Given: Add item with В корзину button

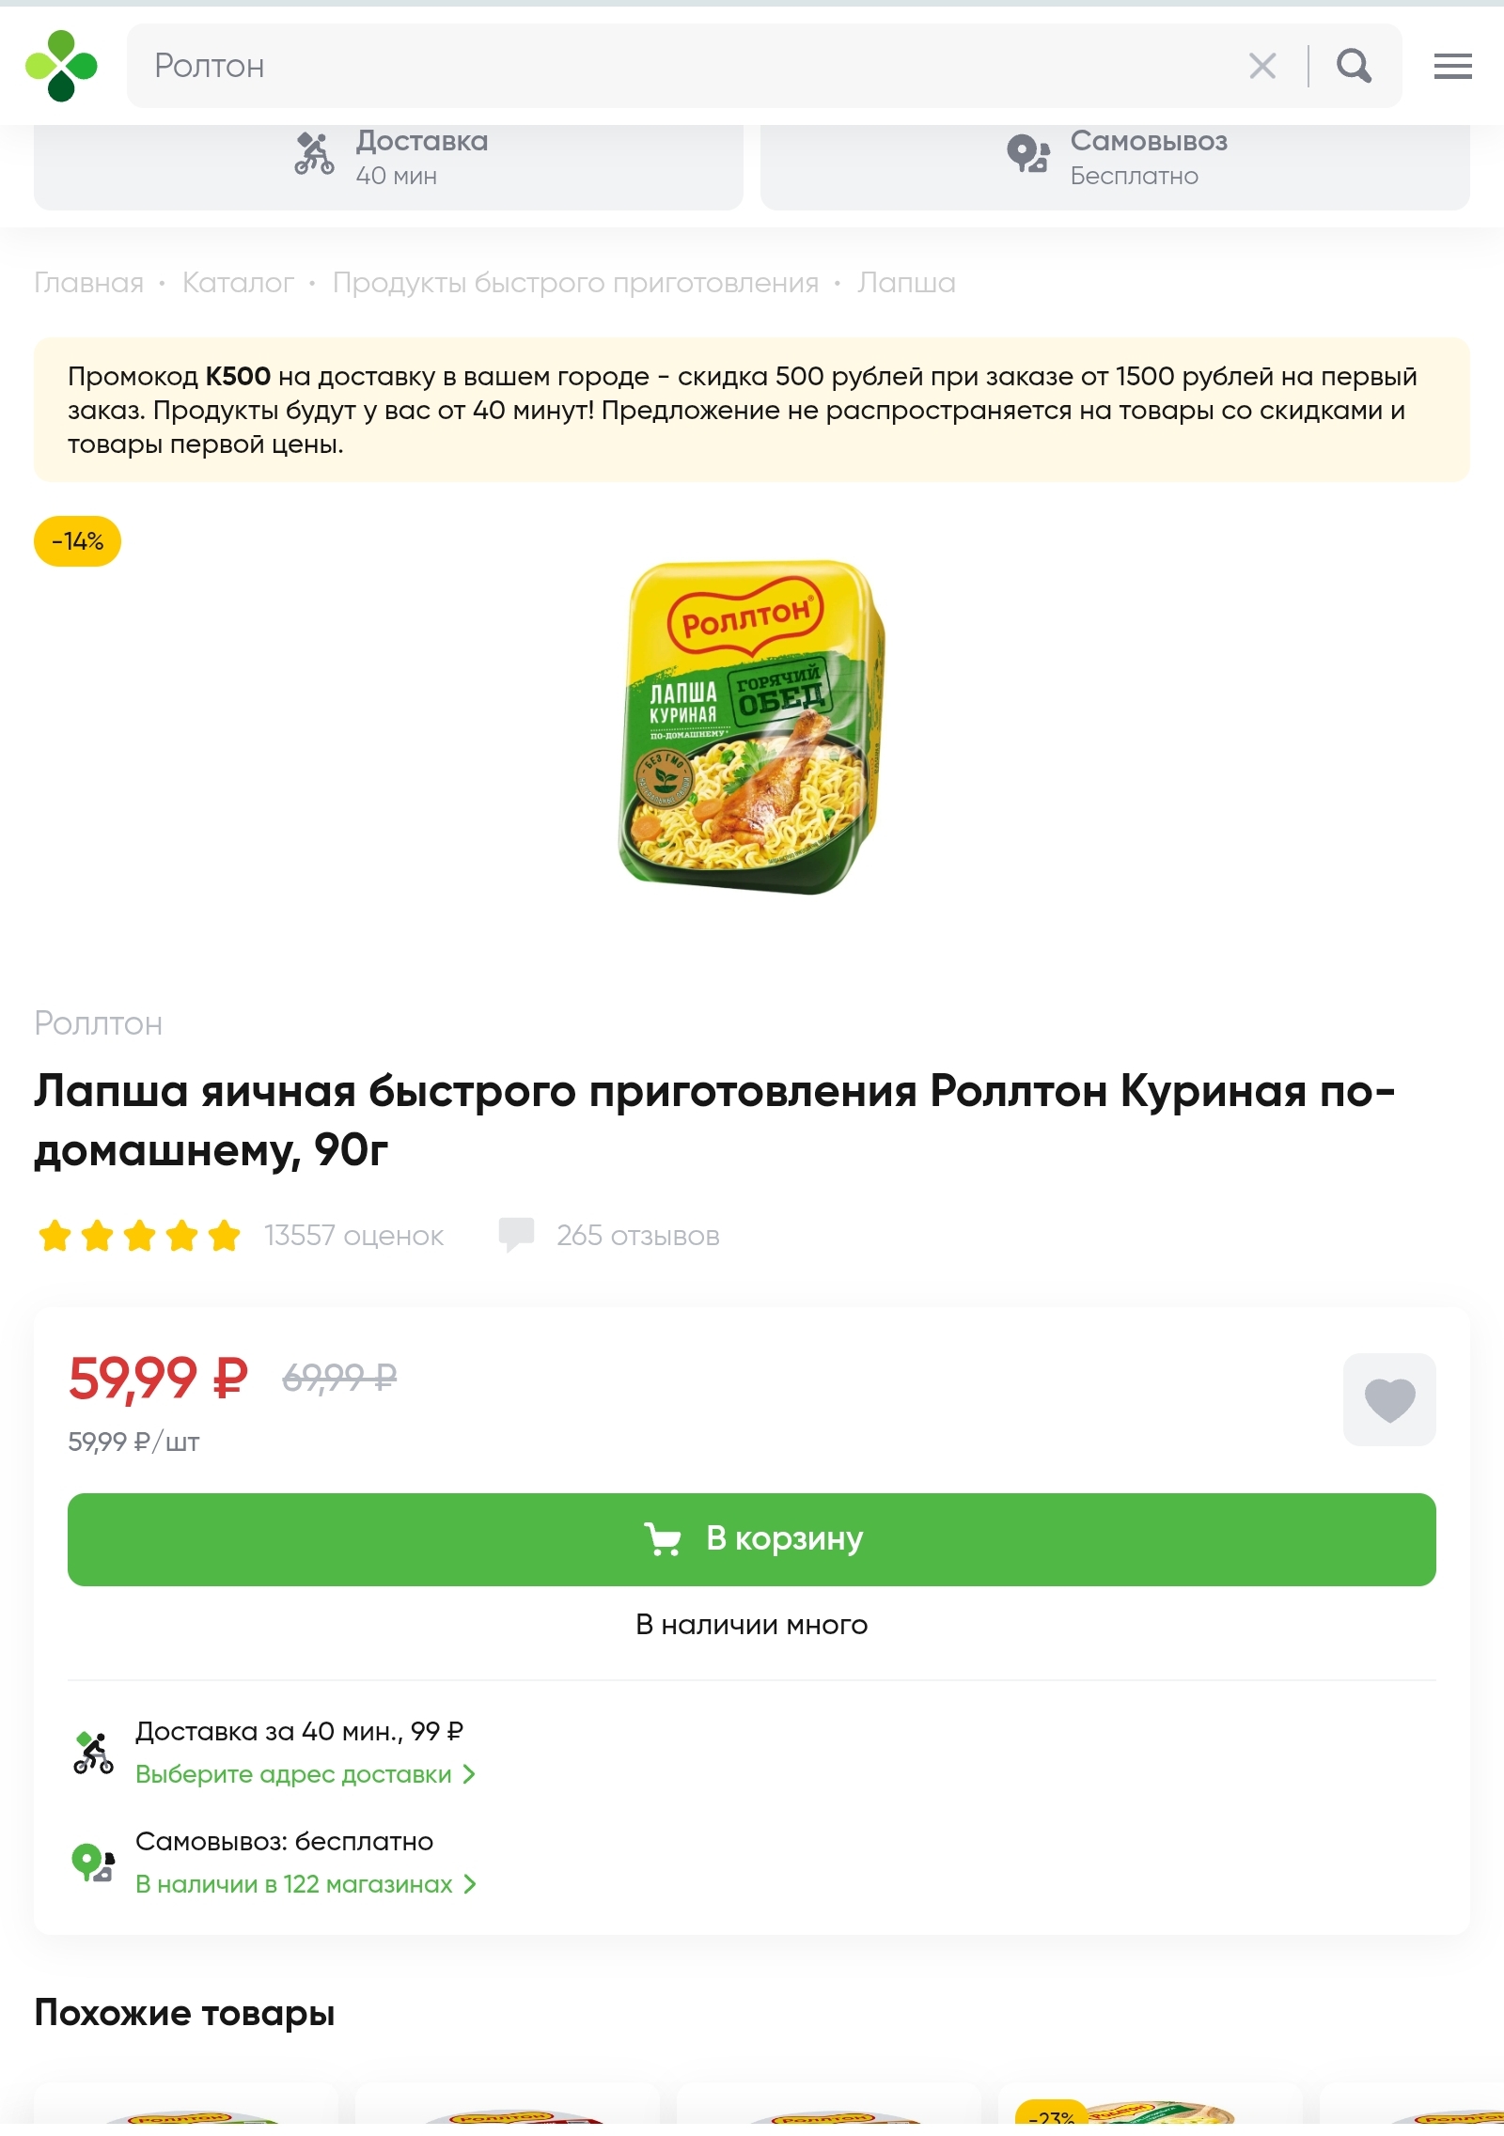Looking at the screenshot, I should click(752, 1539).
